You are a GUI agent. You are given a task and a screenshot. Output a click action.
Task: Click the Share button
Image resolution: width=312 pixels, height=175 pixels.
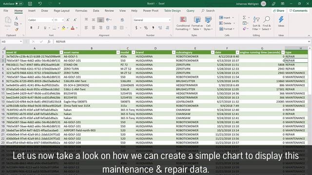click(x=278, y=11)
